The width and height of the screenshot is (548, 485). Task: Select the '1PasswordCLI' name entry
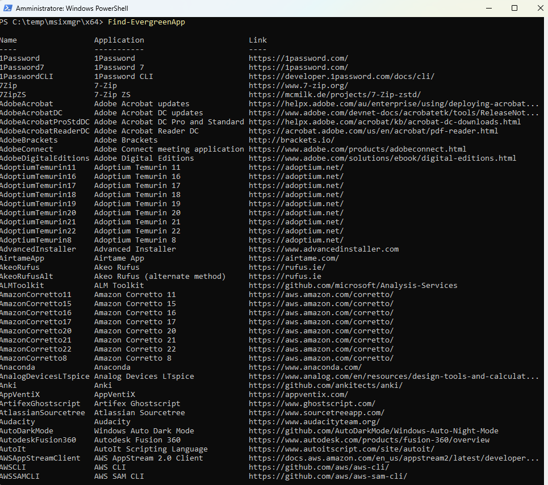click(x=27, y=77)
